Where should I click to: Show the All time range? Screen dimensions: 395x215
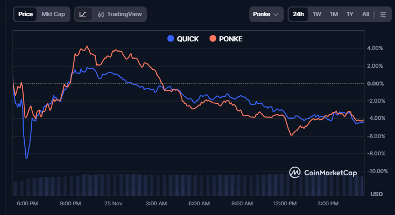click(365, 14)
